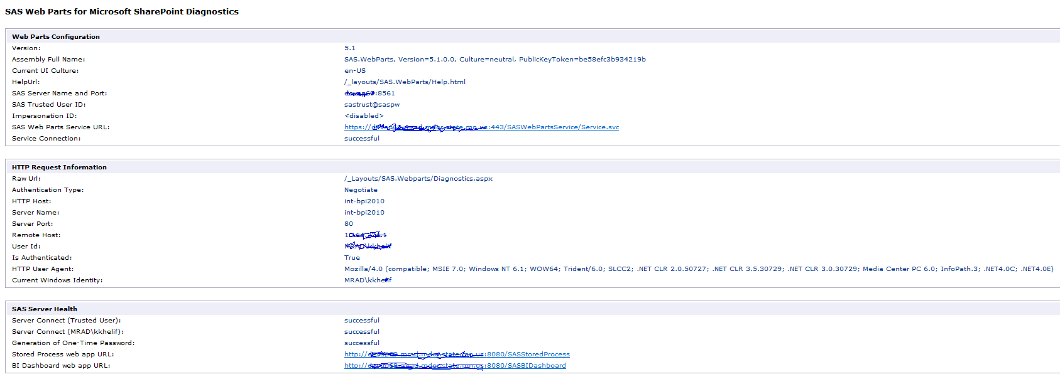Click the 'en-US' culture value
Viewport: 1060px width, 389px height.
coord(355,71)
